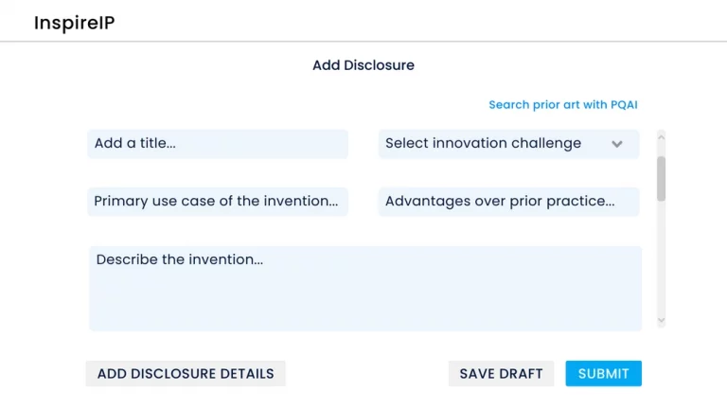The height and width of the screenshot is (409, 727).
Task: Submit the disclosure with SUBMIT button
Action: click(x=603, y=374)
